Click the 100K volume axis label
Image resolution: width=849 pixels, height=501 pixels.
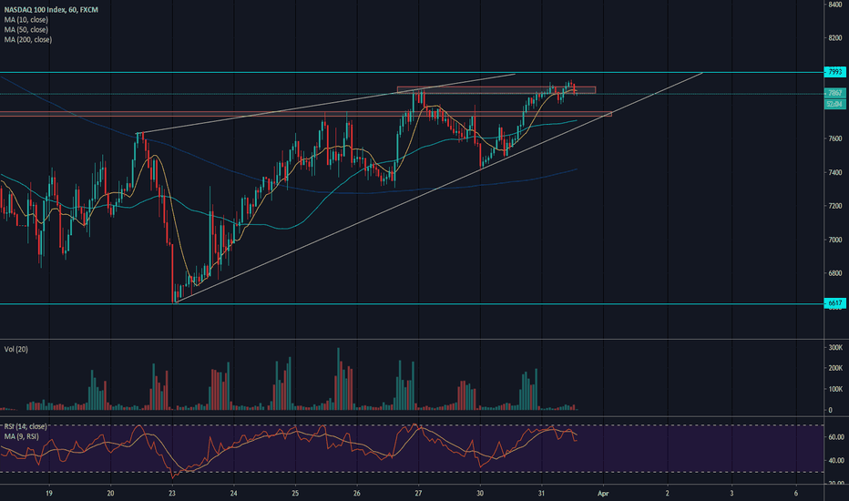tap(835, 390)
